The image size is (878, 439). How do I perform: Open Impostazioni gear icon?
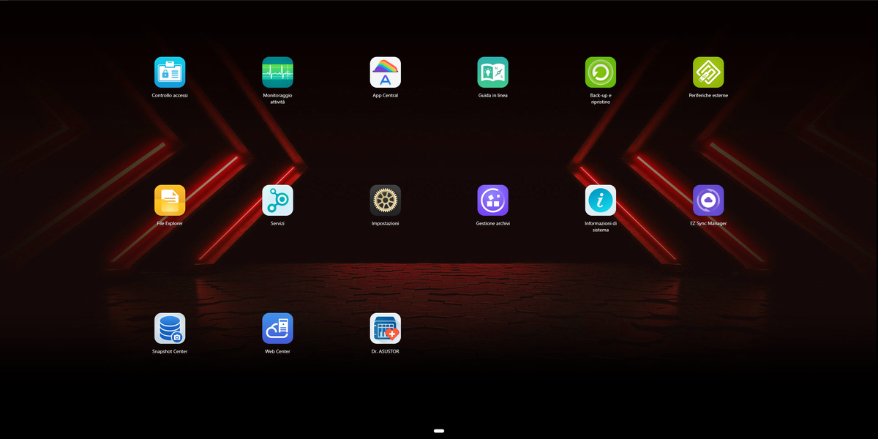click(386, 200)
